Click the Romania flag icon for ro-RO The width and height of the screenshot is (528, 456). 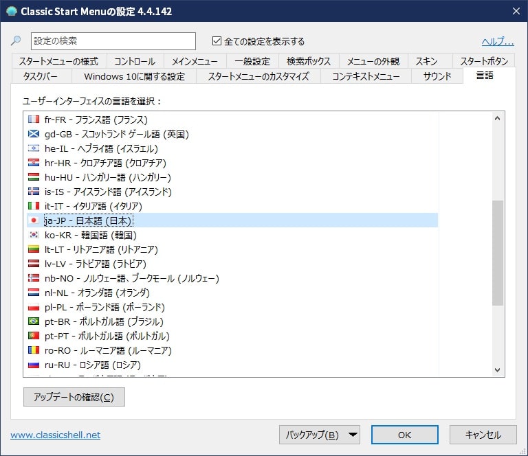[33, 350]
